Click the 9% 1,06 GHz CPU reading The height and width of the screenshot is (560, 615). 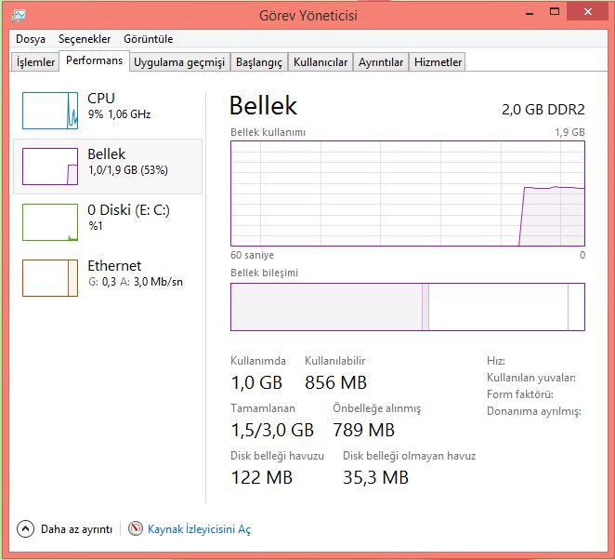119,114
